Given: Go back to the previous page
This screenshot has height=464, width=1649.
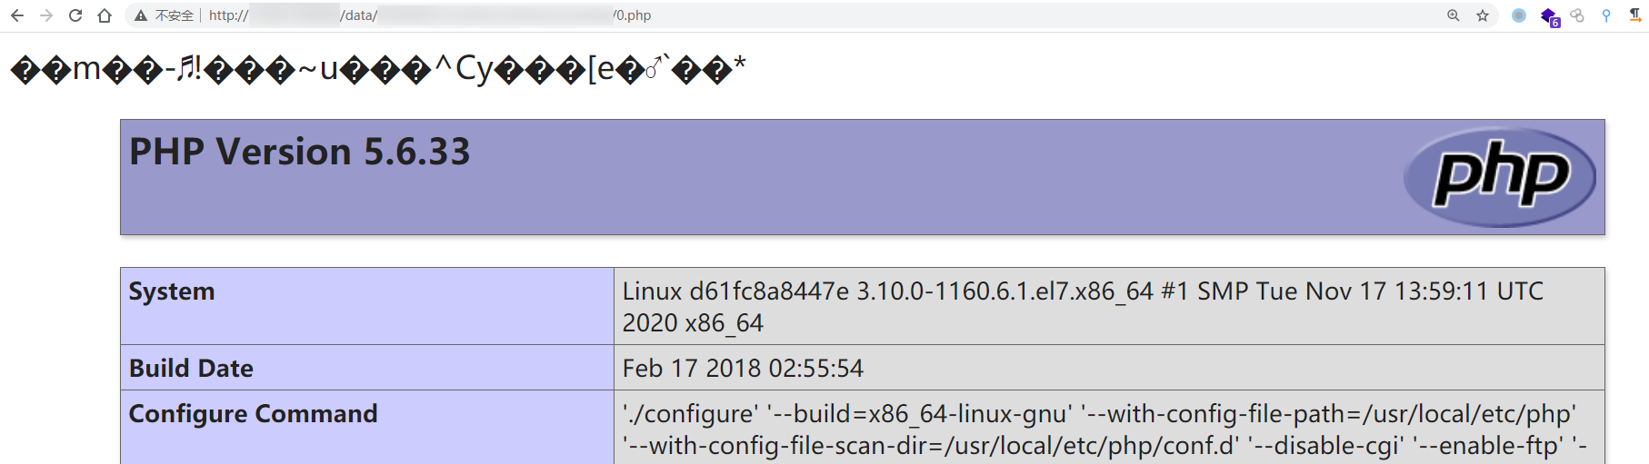Looking at the screenshot, I should [17, 15].
